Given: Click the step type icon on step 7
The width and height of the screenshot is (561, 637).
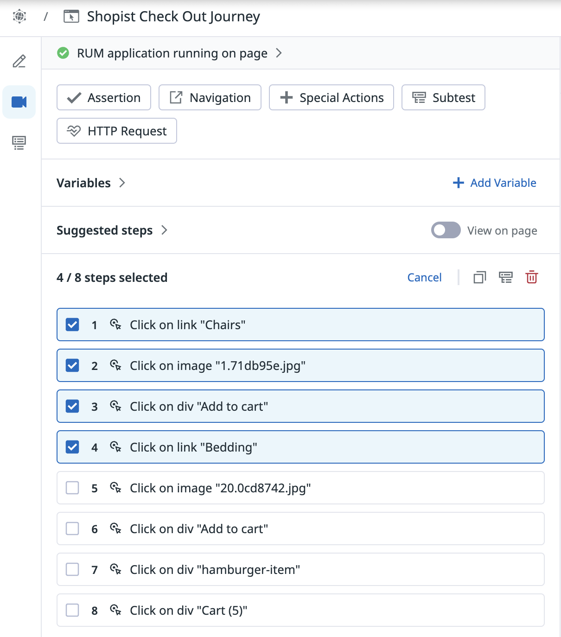Looking at the screenshot, I should 115,569.
